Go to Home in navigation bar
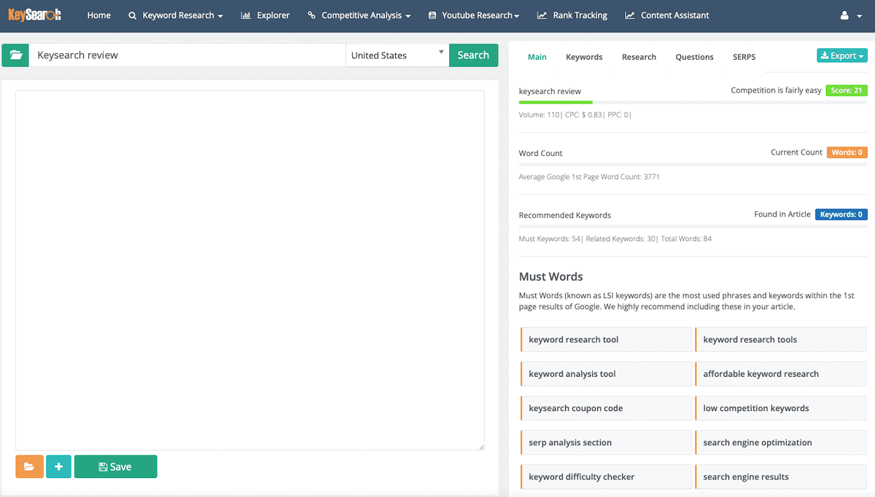875x497 pixels. [x=99, y=15]
